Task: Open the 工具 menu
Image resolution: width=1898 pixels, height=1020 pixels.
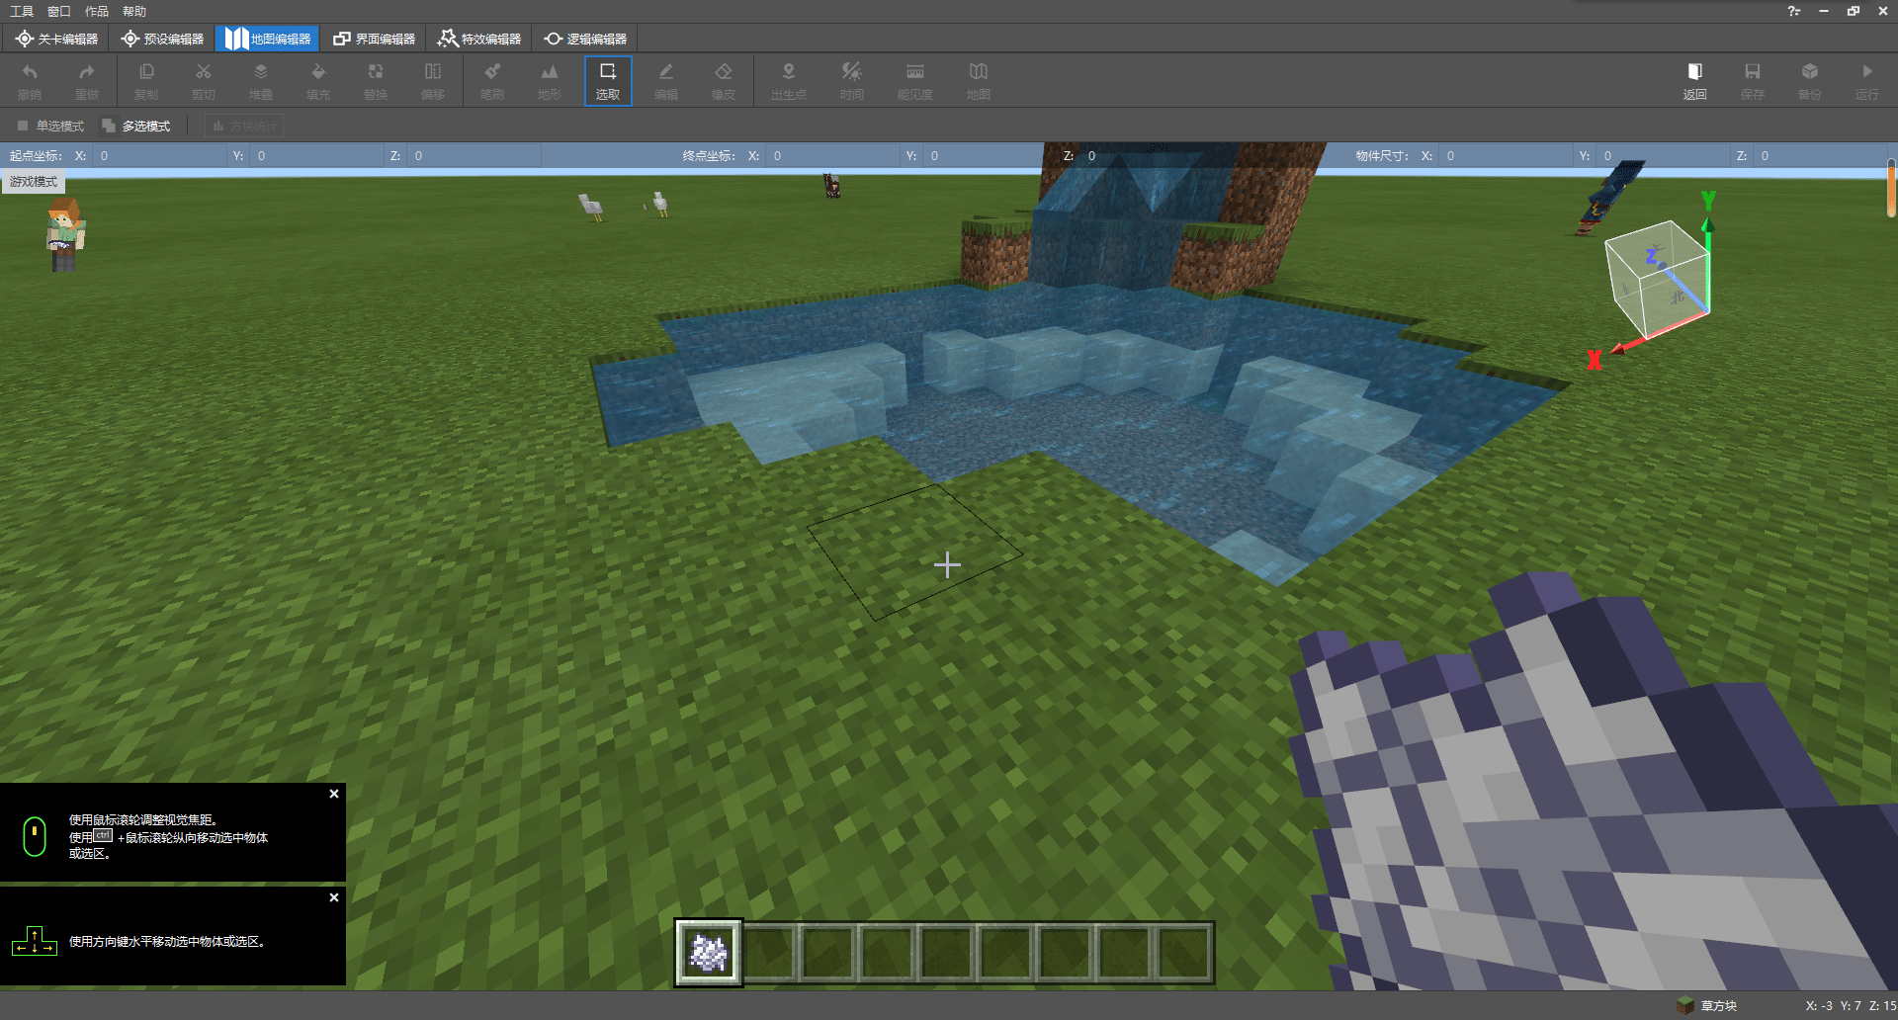Action: [x=22, y=11]
